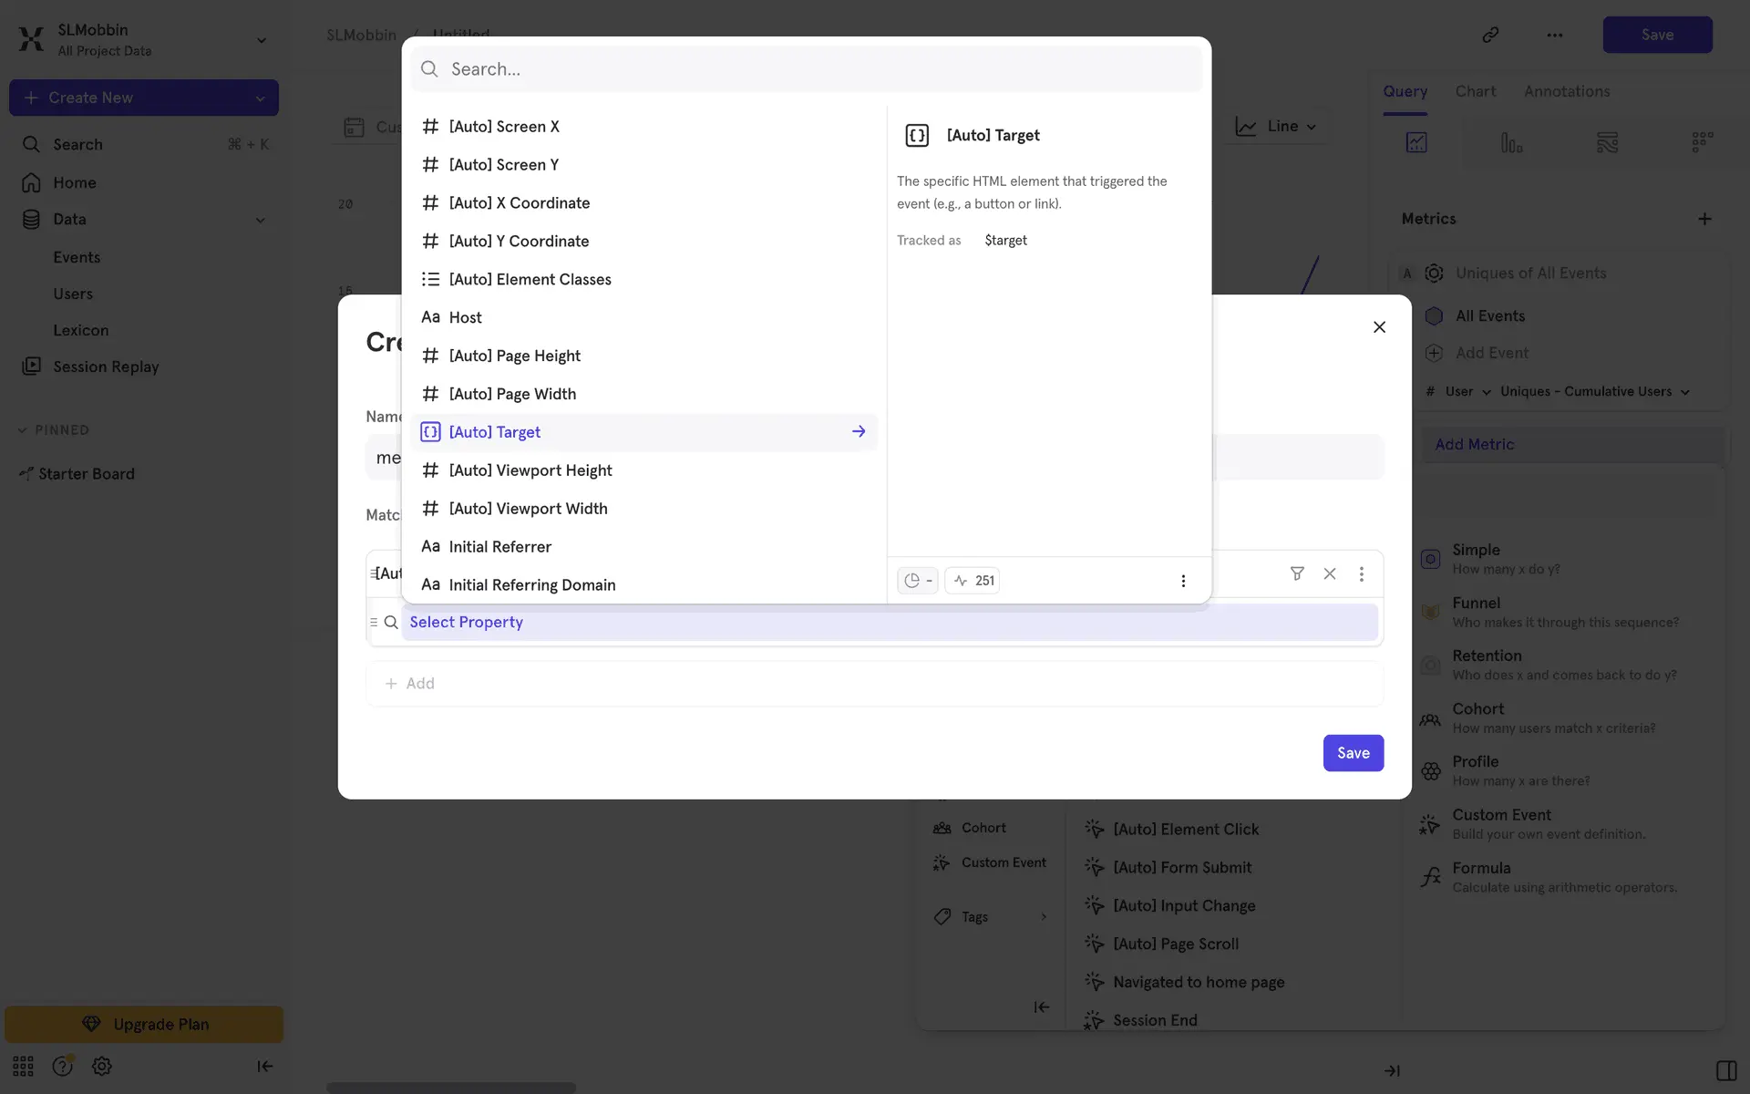Click Save button in the dialog

1353,753
